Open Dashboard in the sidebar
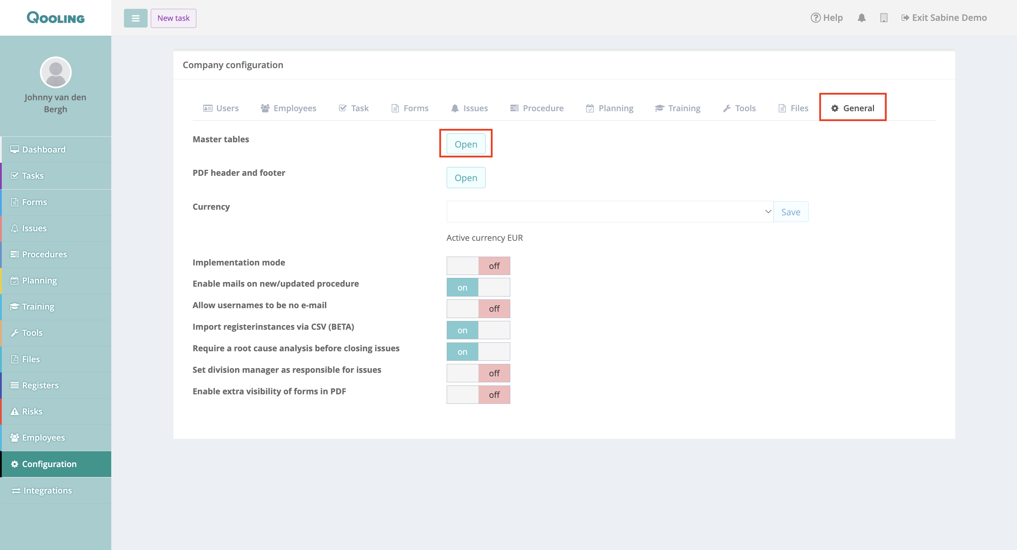Viewport: 1017px width, 550px height. click(x=43, y=149)
